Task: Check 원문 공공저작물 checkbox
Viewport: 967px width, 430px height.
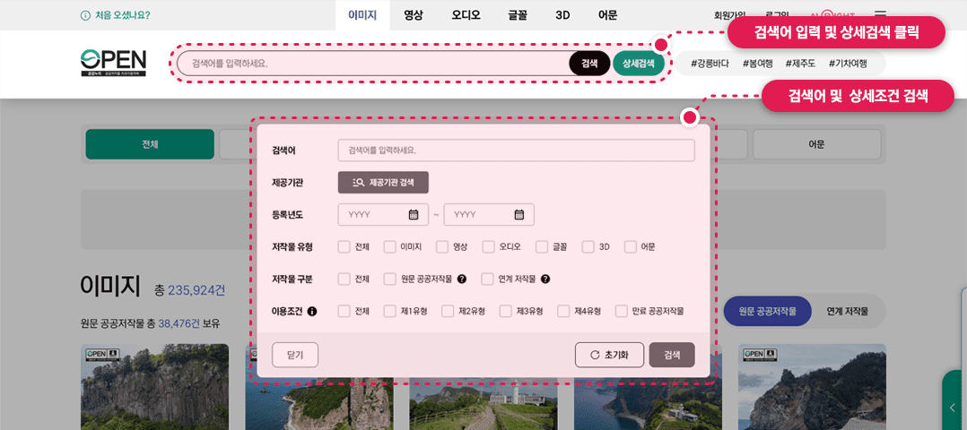Action: (x=389, y=279)
